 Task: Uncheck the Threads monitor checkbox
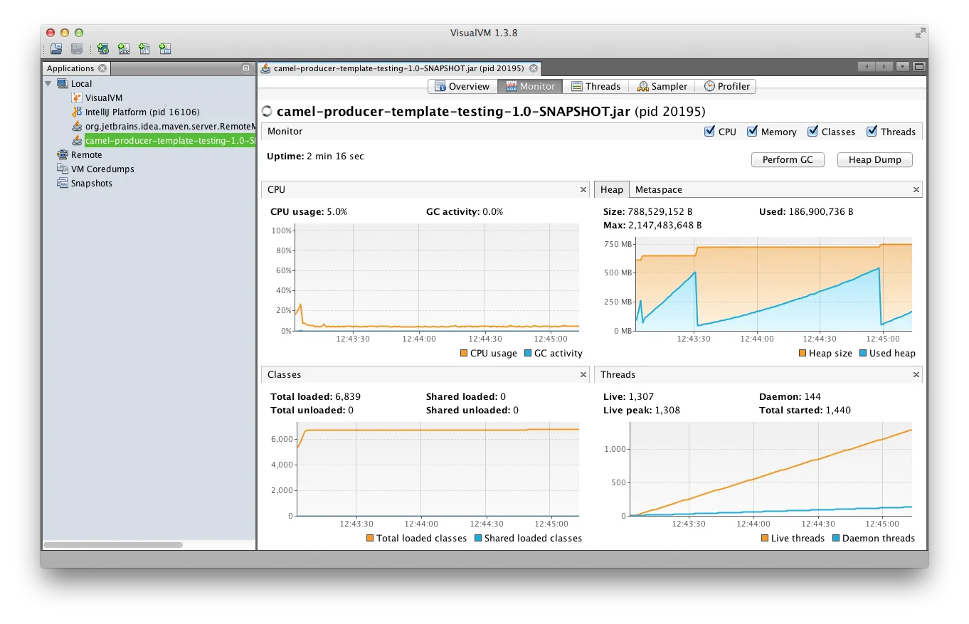(872, 132)
